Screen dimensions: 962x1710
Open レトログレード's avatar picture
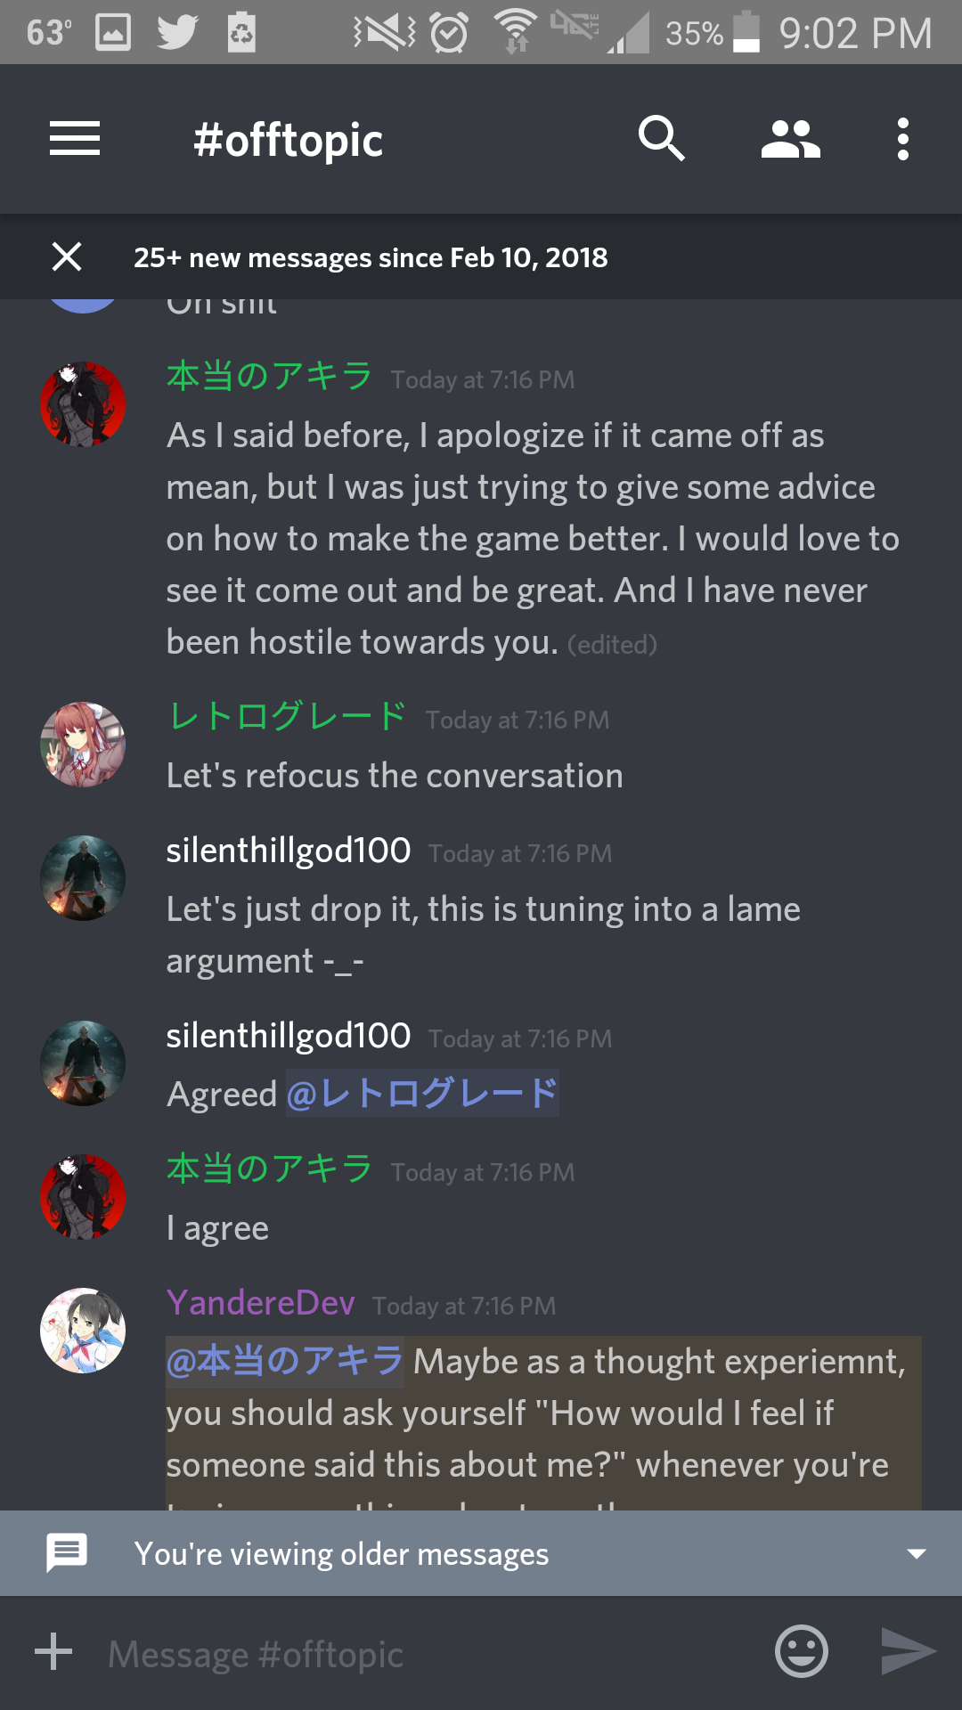tap(83, 745)
